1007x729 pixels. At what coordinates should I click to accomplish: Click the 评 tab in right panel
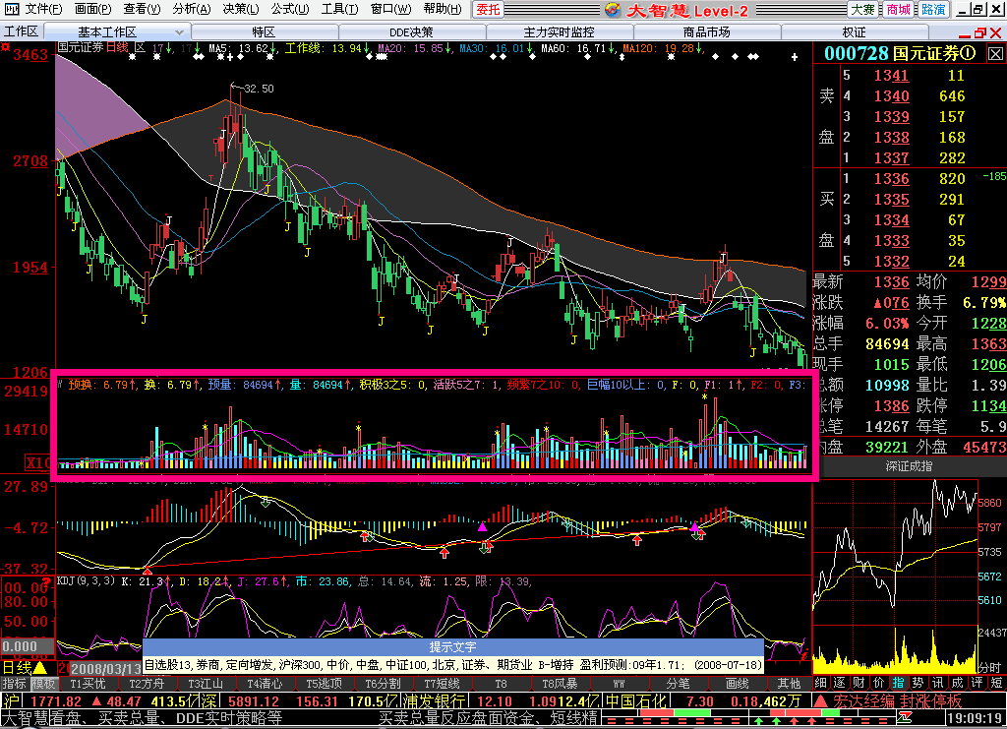(x=977, y=683)
